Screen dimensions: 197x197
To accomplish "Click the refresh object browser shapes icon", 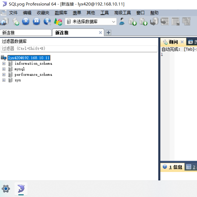I will 58,22.
